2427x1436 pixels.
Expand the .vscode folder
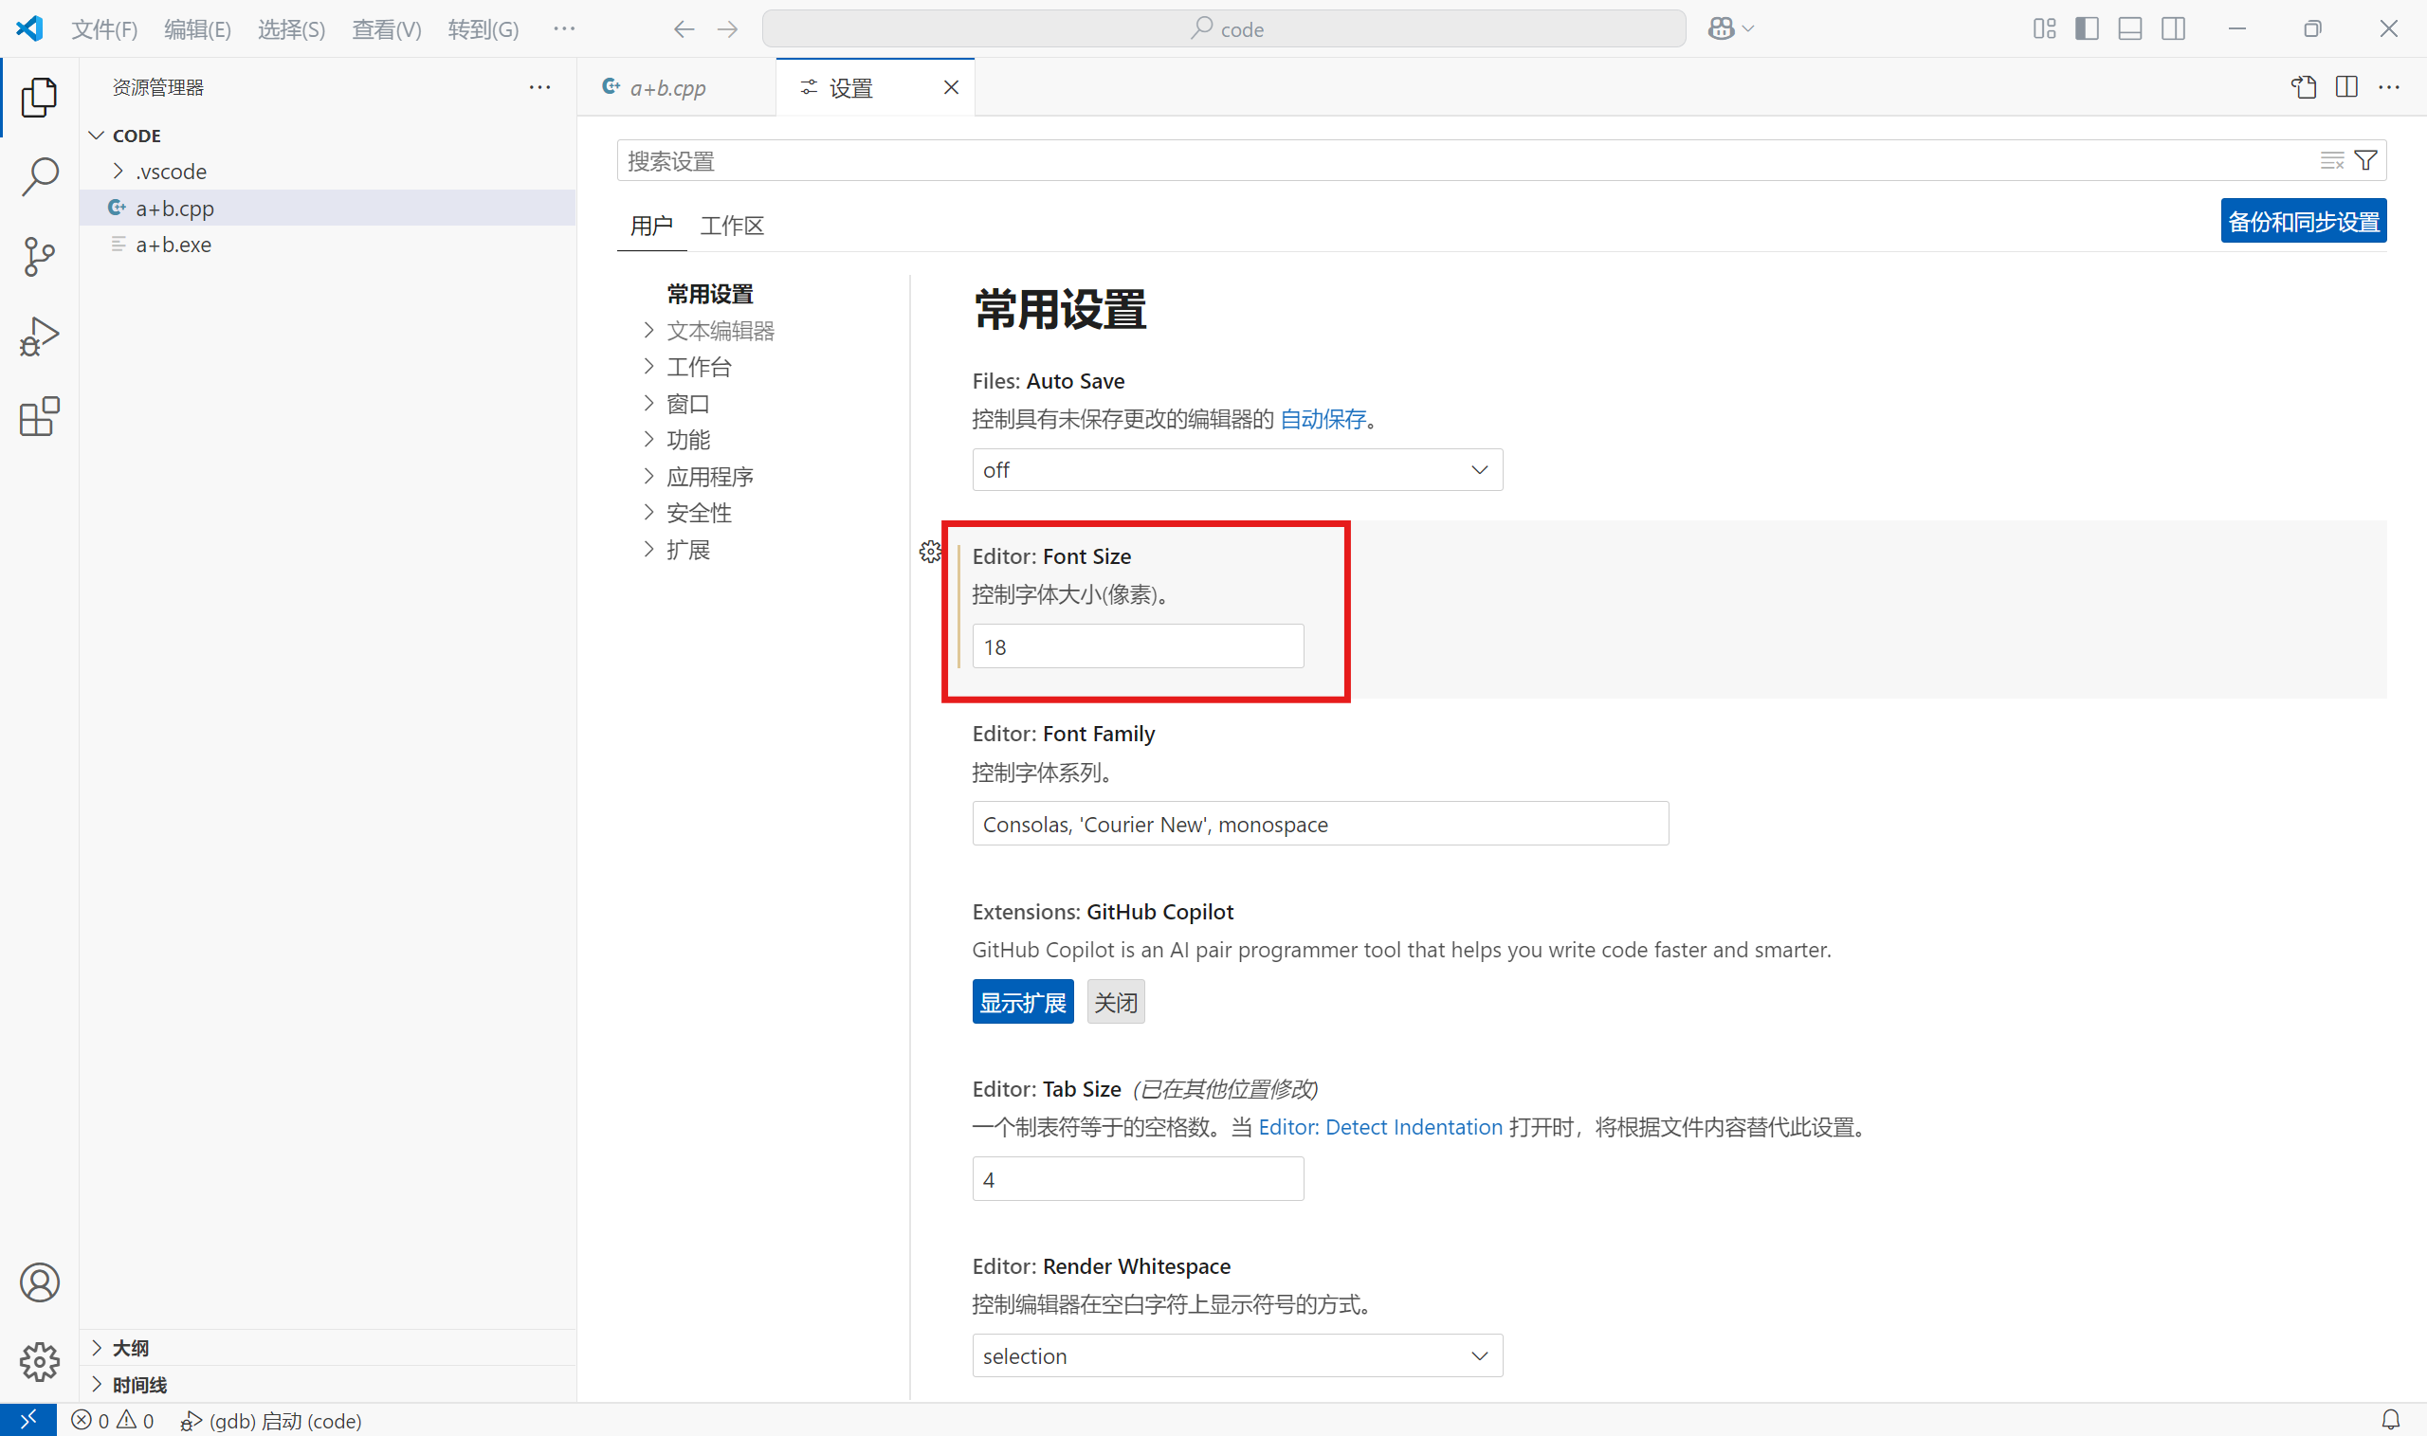(171, 172)
